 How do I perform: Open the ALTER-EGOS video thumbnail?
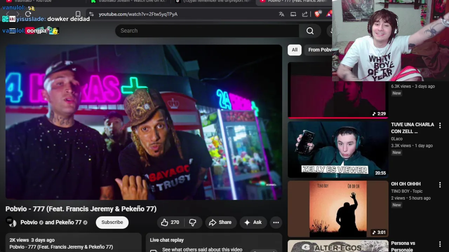coord(338,246)
